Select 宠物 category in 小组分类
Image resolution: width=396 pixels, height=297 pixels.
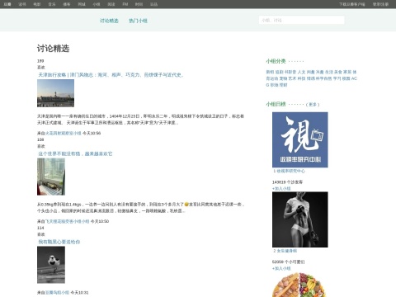[x=283, y=78]
